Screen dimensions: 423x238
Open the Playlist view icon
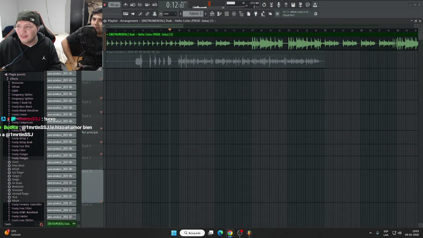212,14
